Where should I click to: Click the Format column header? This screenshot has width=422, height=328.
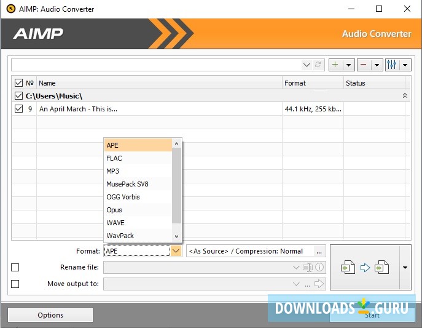click(313, 83)
